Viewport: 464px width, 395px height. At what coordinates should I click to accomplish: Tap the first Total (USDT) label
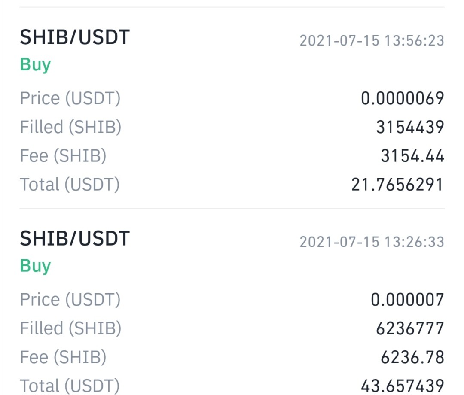(70, 185)
